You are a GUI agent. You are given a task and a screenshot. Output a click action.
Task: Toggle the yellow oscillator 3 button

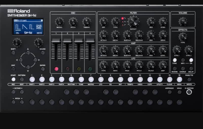click(79, 69)
